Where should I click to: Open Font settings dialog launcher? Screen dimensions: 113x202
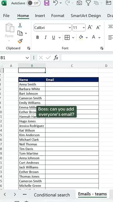click(102, 48)
